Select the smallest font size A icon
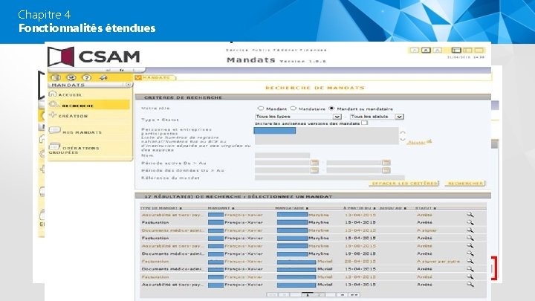This screenshot has width=535, height=301. (415, 51)
